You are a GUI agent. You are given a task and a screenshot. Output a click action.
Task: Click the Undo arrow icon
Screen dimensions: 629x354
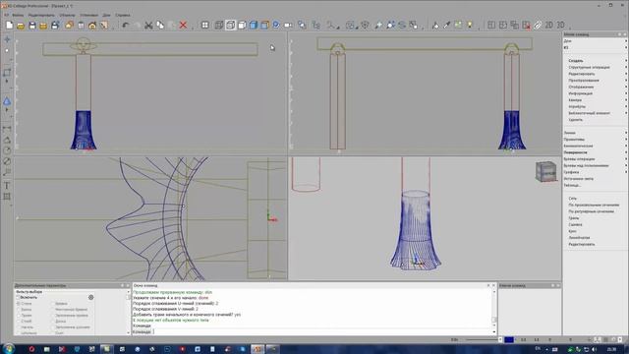(x=126, y=26)
